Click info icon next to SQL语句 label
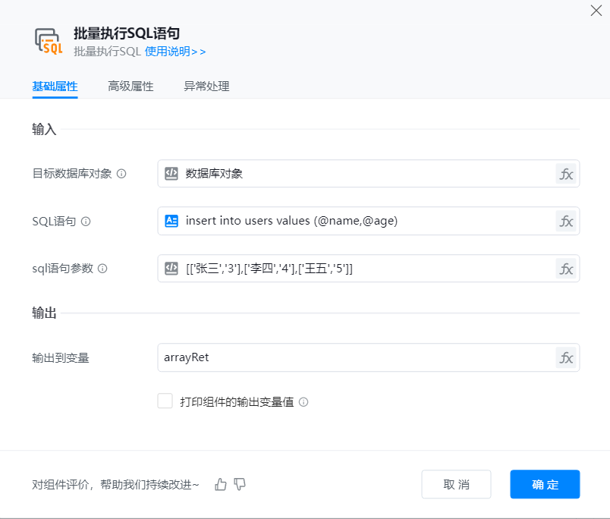This screenshot has height=519, width=610. click(86, 222)
